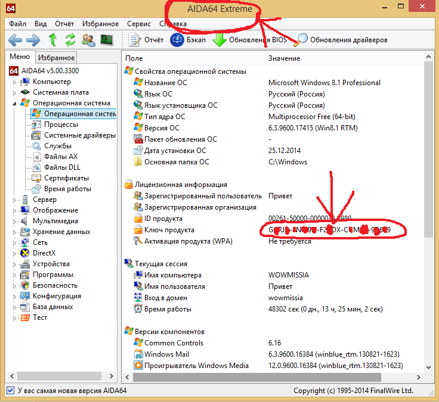Check Обновления BIOS updates
This screenshot has width=439, height=402.
click(250, 40)
